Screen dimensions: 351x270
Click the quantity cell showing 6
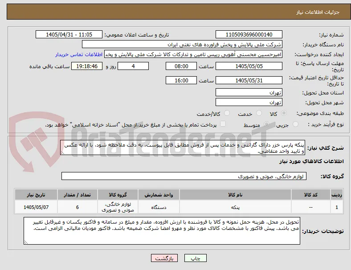tap(78, 207)
